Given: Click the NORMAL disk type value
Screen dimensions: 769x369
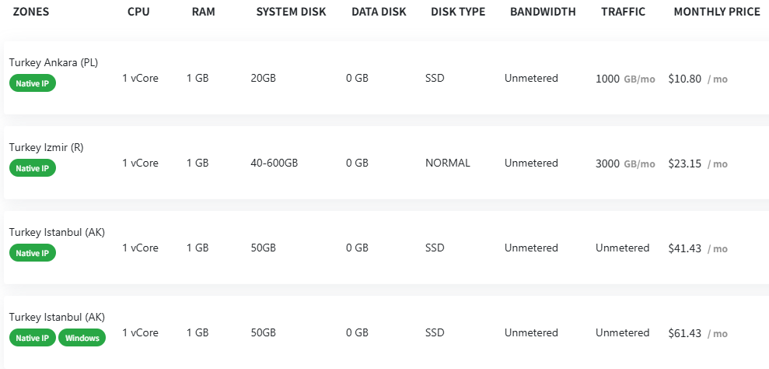Looking at the screenshot, I should [x=448, y=163].
